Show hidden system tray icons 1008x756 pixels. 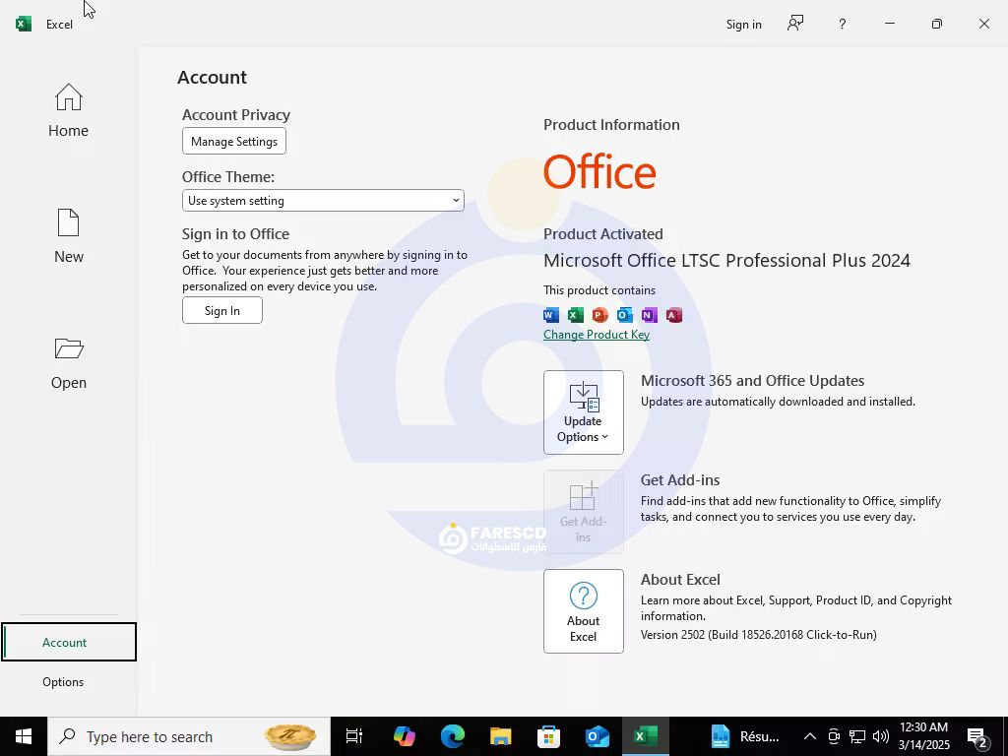[810, 736]
